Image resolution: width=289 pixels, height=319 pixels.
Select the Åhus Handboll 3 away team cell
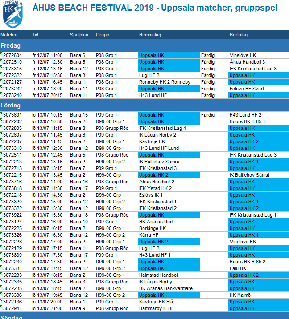click(247, 62)
